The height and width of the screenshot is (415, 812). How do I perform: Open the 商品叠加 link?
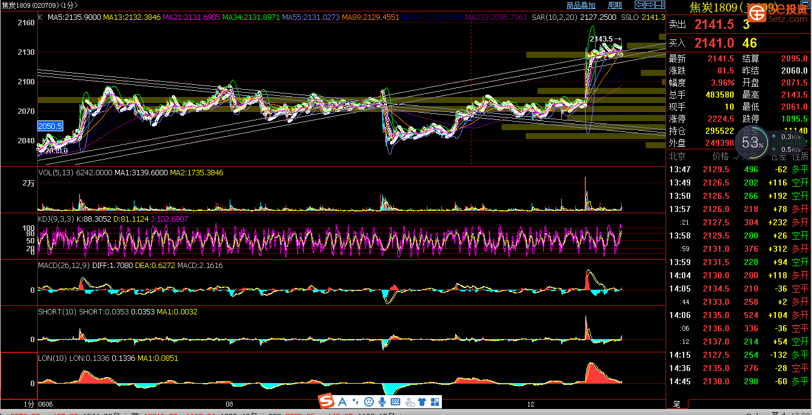tap(581, 5)
